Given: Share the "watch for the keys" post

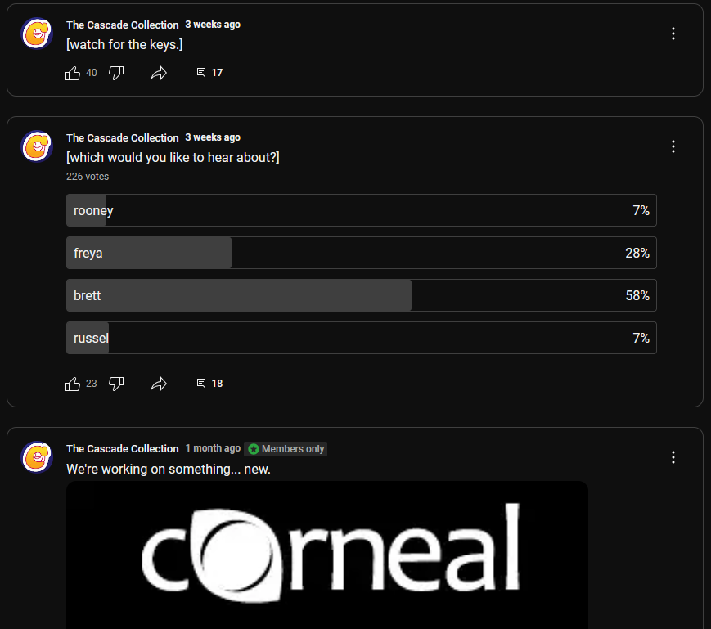Looking at the screenshot, I should coord(159,74).
